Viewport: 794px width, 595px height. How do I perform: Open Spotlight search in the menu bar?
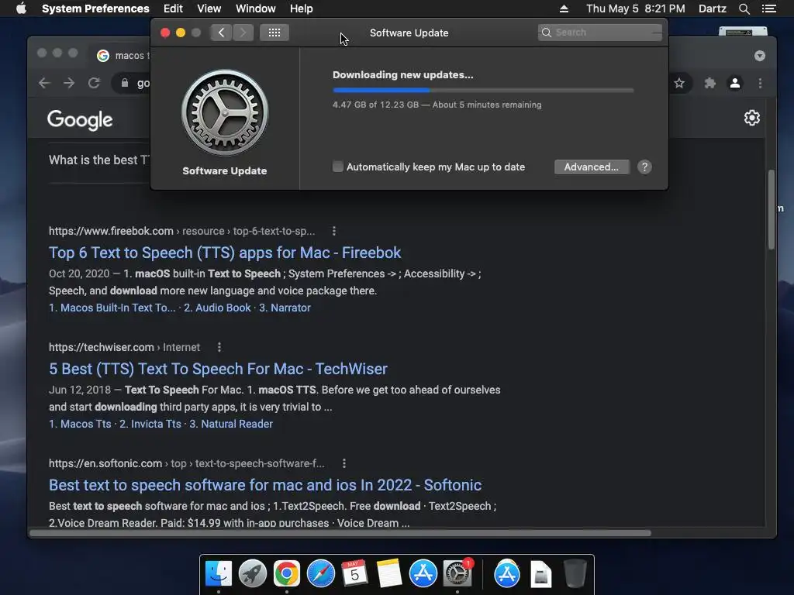[x=744, y=9]
